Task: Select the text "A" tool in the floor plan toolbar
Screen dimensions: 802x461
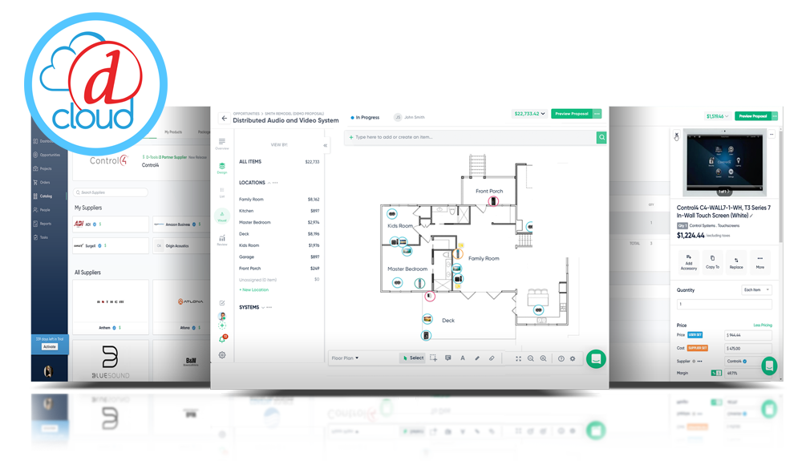Action: [463, 358]
